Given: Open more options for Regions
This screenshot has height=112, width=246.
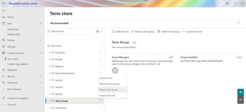Looking at the screenshot, I should pyautogui.click(x=100, y=66).
